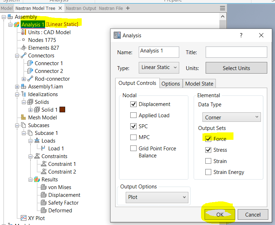Click the Connector 2 icon
The width and height of the screenshot is (275, 225).
point(30,71)
